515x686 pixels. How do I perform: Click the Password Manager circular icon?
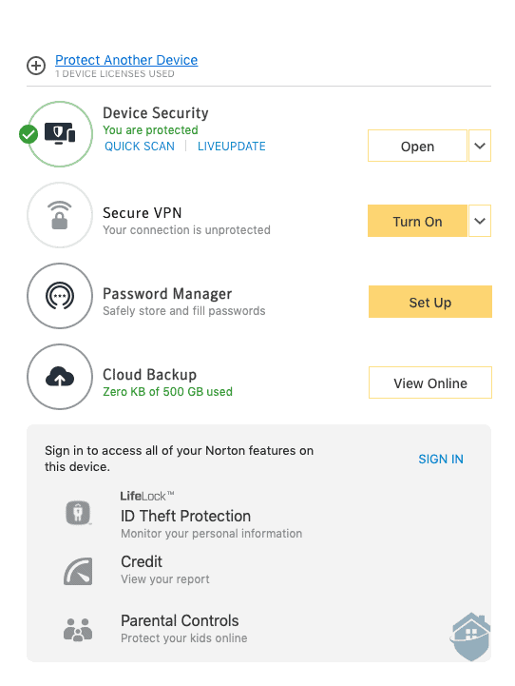click(x=60, y=296)
